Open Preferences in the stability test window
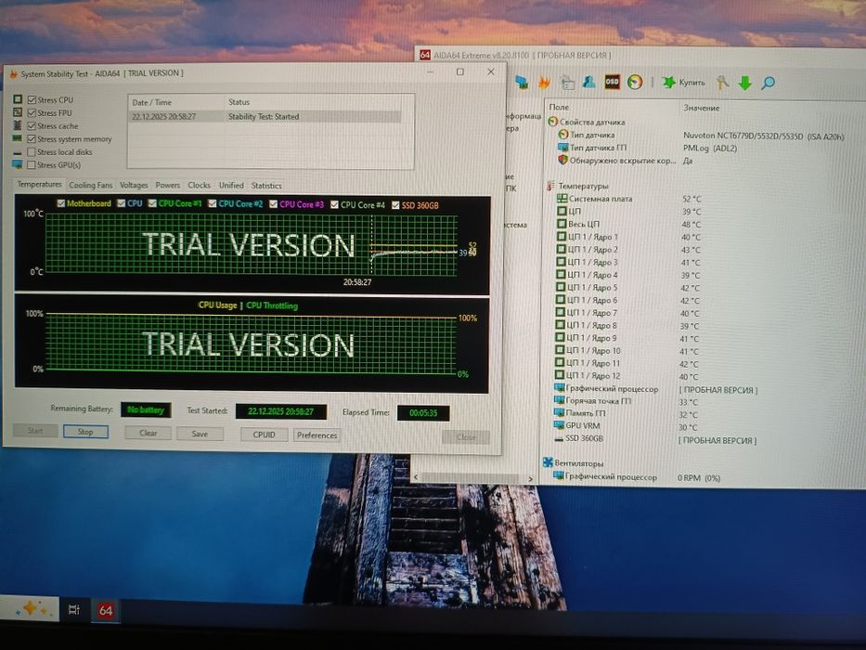Viewport: 866px width, 650px height. (317, 435)
